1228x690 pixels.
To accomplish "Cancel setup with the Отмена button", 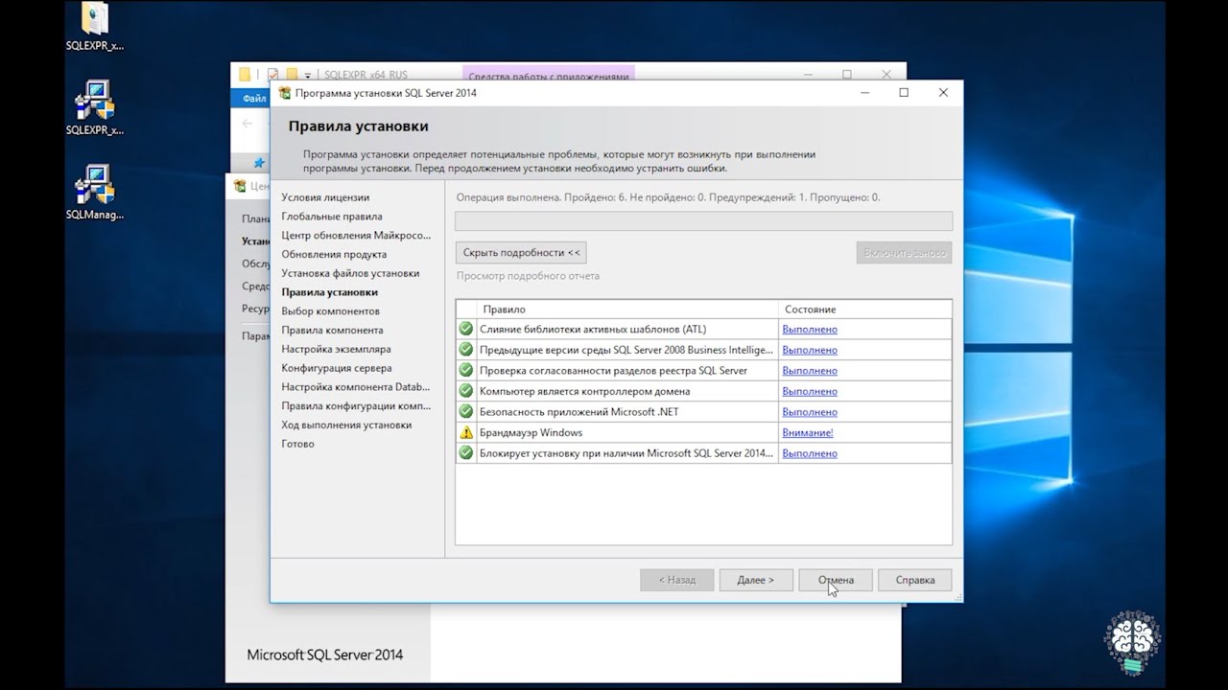I will coord(836,580).
